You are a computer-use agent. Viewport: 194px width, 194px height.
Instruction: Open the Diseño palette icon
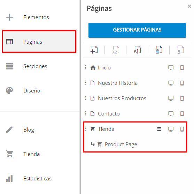click(9, 90)
